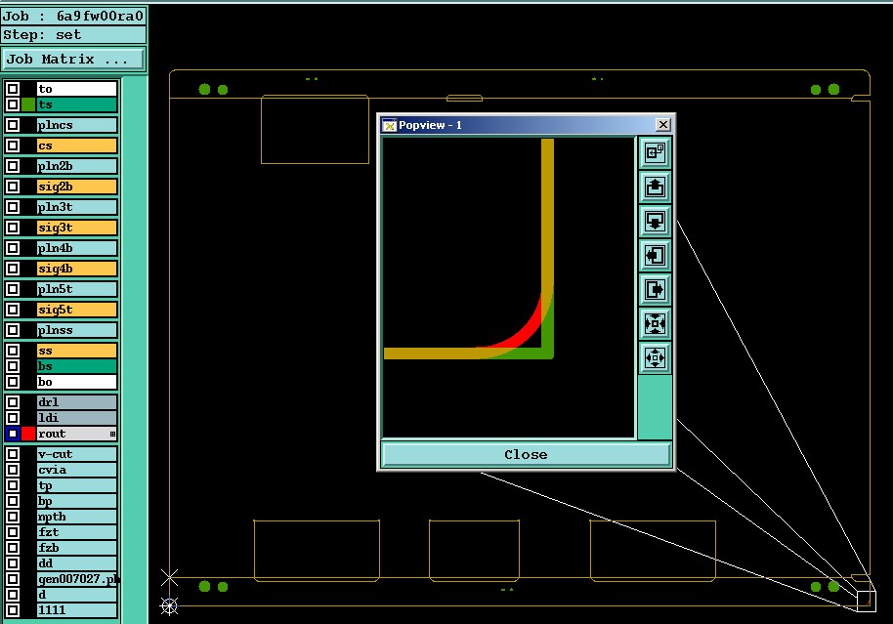893x624 pixels.
Task: Close the Popview with Close button
Action: tap(526, 454)
